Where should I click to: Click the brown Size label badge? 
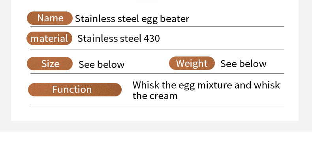click(50, 64)
